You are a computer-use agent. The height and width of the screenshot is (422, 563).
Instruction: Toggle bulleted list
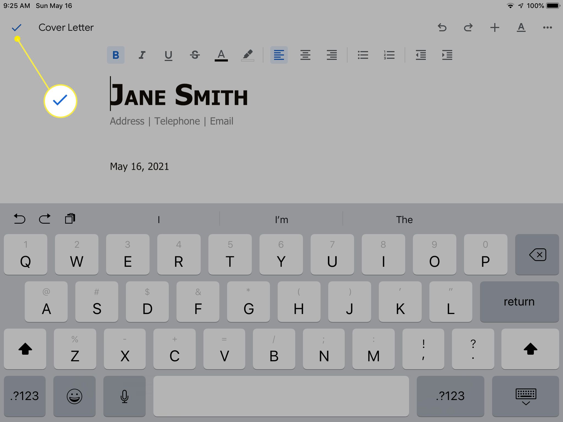coord(363,55)
